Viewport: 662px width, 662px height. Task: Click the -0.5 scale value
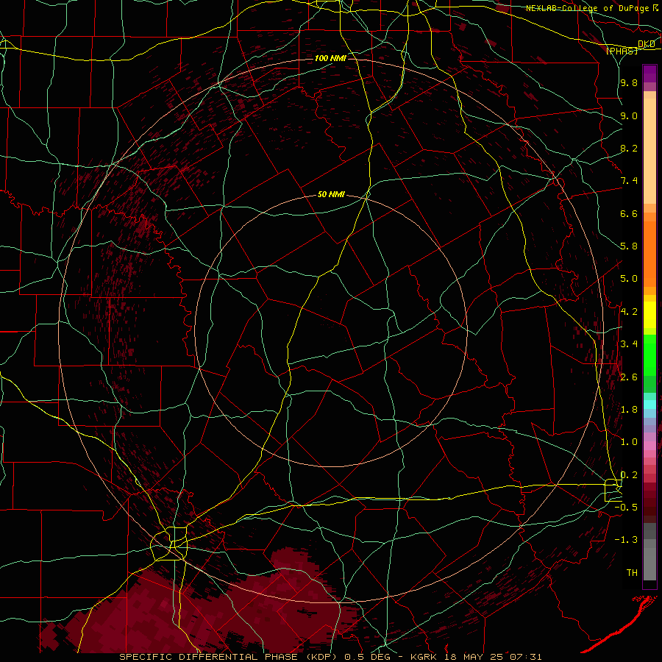[626, 508]
